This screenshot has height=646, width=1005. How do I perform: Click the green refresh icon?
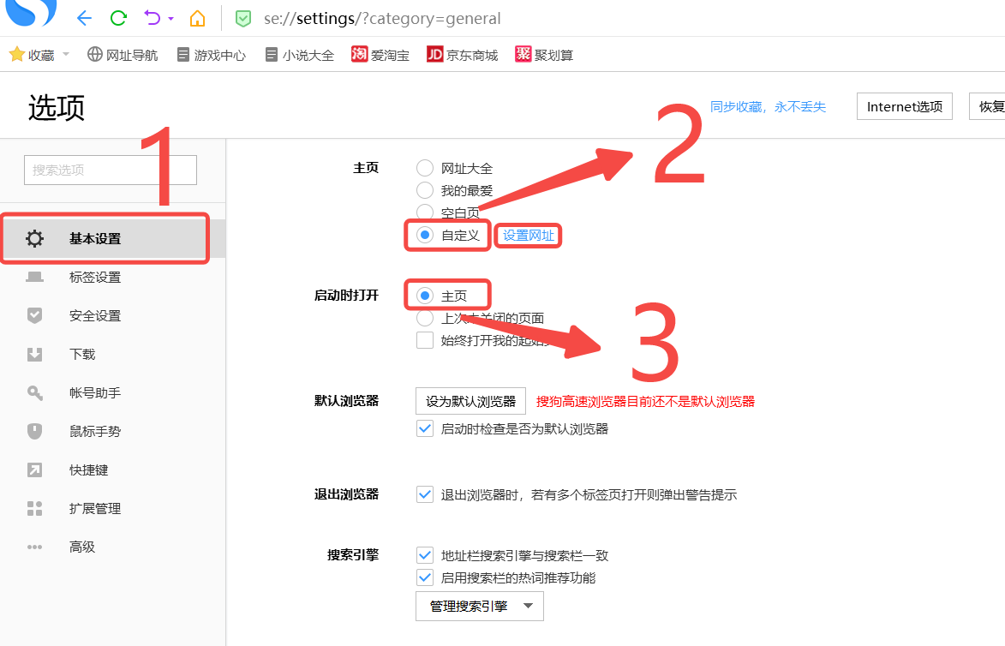coord(119,18)
